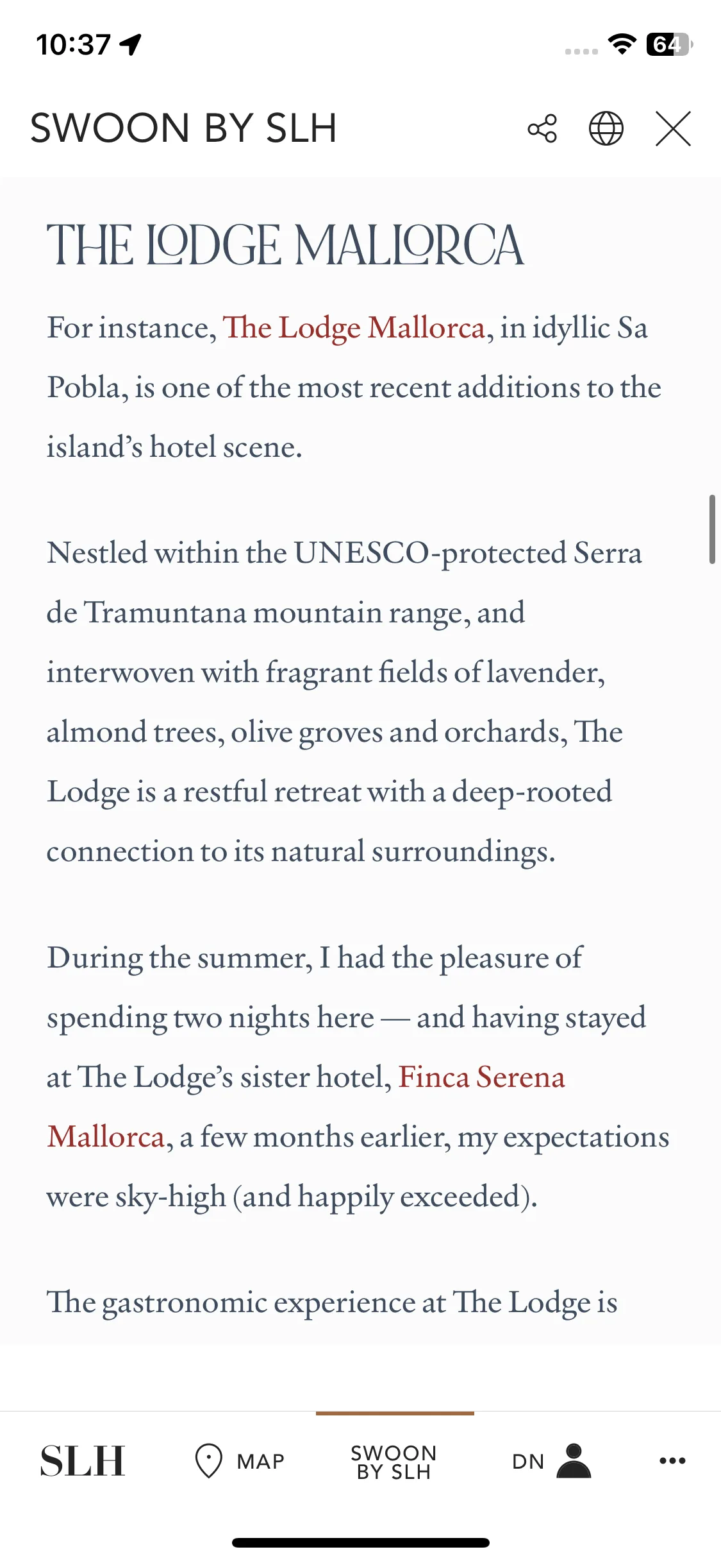Tap the Wi-Fi status icon
Screen dimensions: 721x1563
pos(622,44)
